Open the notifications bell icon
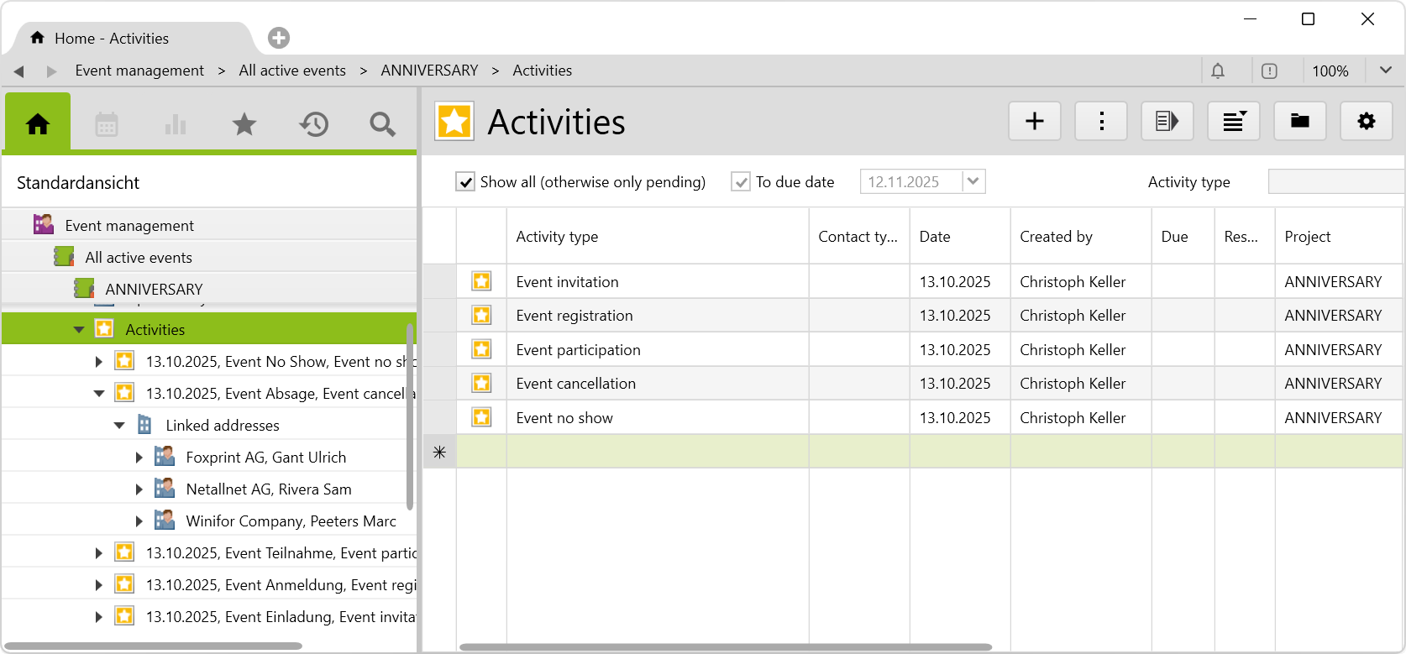This screenshot has height=654, width=1406. 1218,71
